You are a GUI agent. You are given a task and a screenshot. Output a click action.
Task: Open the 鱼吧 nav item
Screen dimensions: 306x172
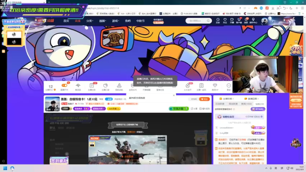pyautogui.click(x=128, y=21)
